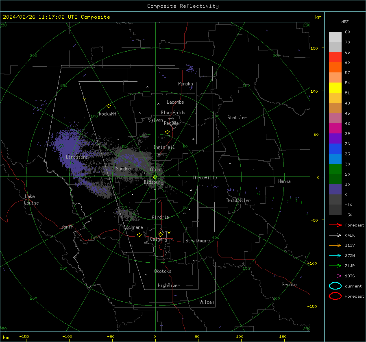The width and height of the screenshot is (366, 342).
Task: Click the yellow diamond marker below Cochrane
Action: tap(139, 235)
